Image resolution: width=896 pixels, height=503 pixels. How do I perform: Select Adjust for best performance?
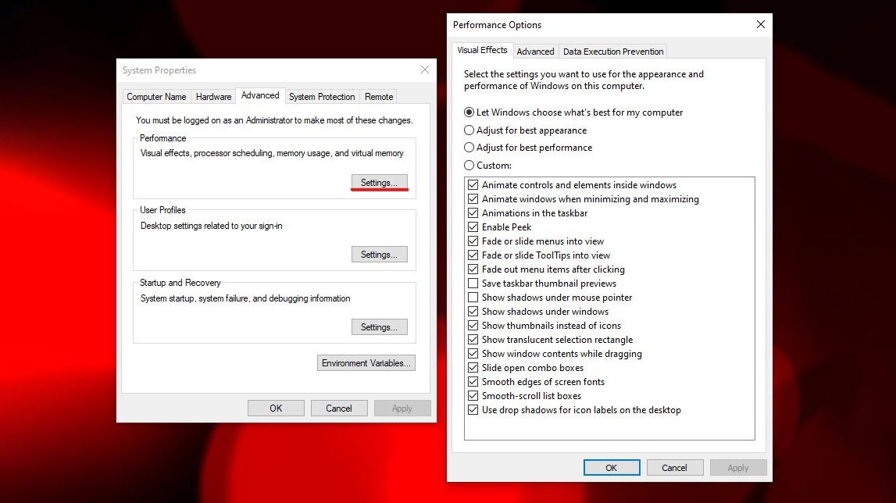(x=469, y=148)
